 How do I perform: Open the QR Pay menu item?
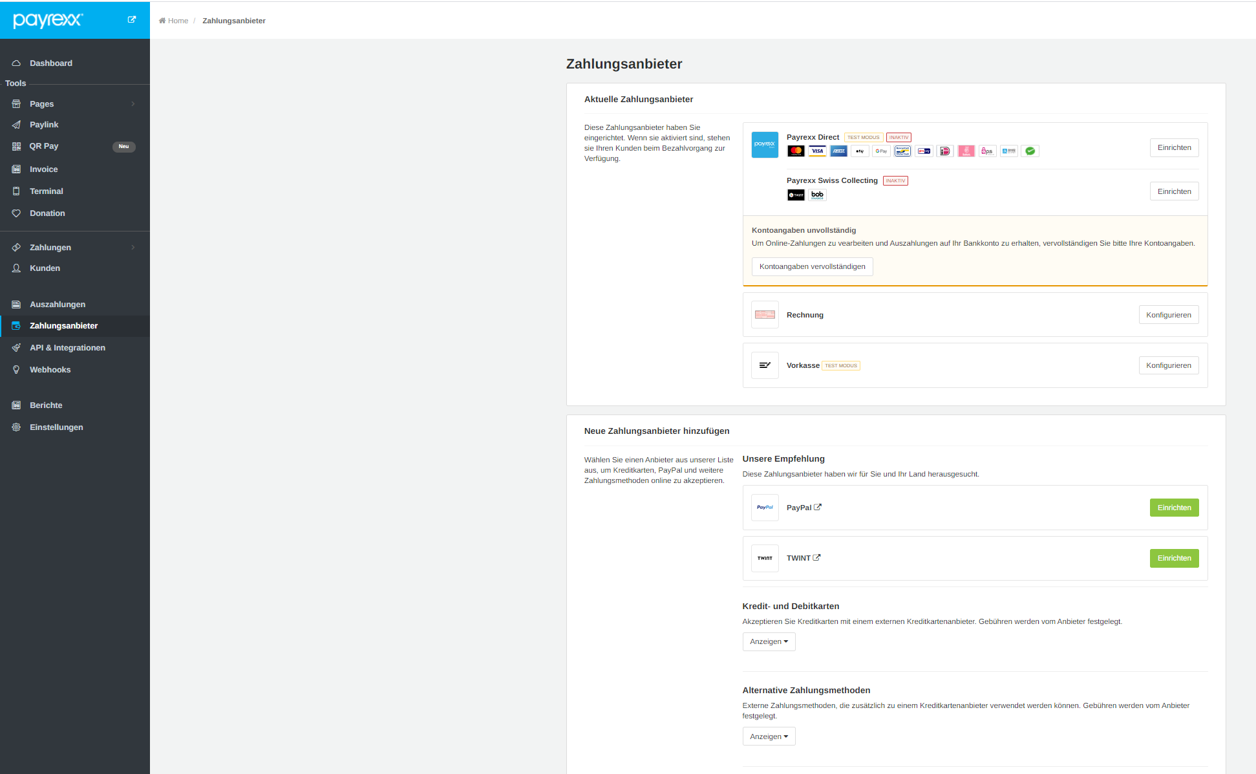coord(44,146)
